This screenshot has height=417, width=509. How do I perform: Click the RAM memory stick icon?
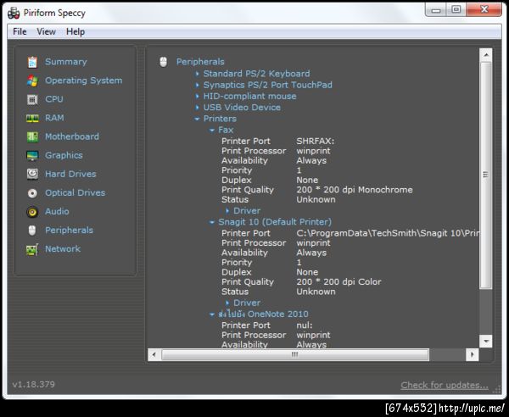(32, 118)
